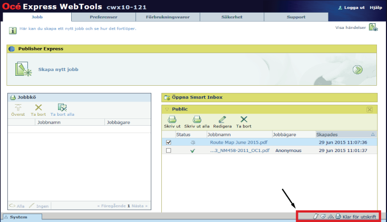Viewport: 387px width, 222px height.
Task: Click the Publisher Express globe icon
Action: (x=12, y=49)
